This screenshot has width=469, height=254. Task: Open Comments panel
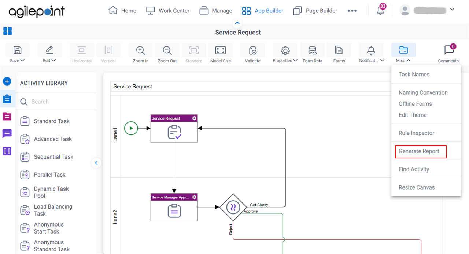[448, 53]
